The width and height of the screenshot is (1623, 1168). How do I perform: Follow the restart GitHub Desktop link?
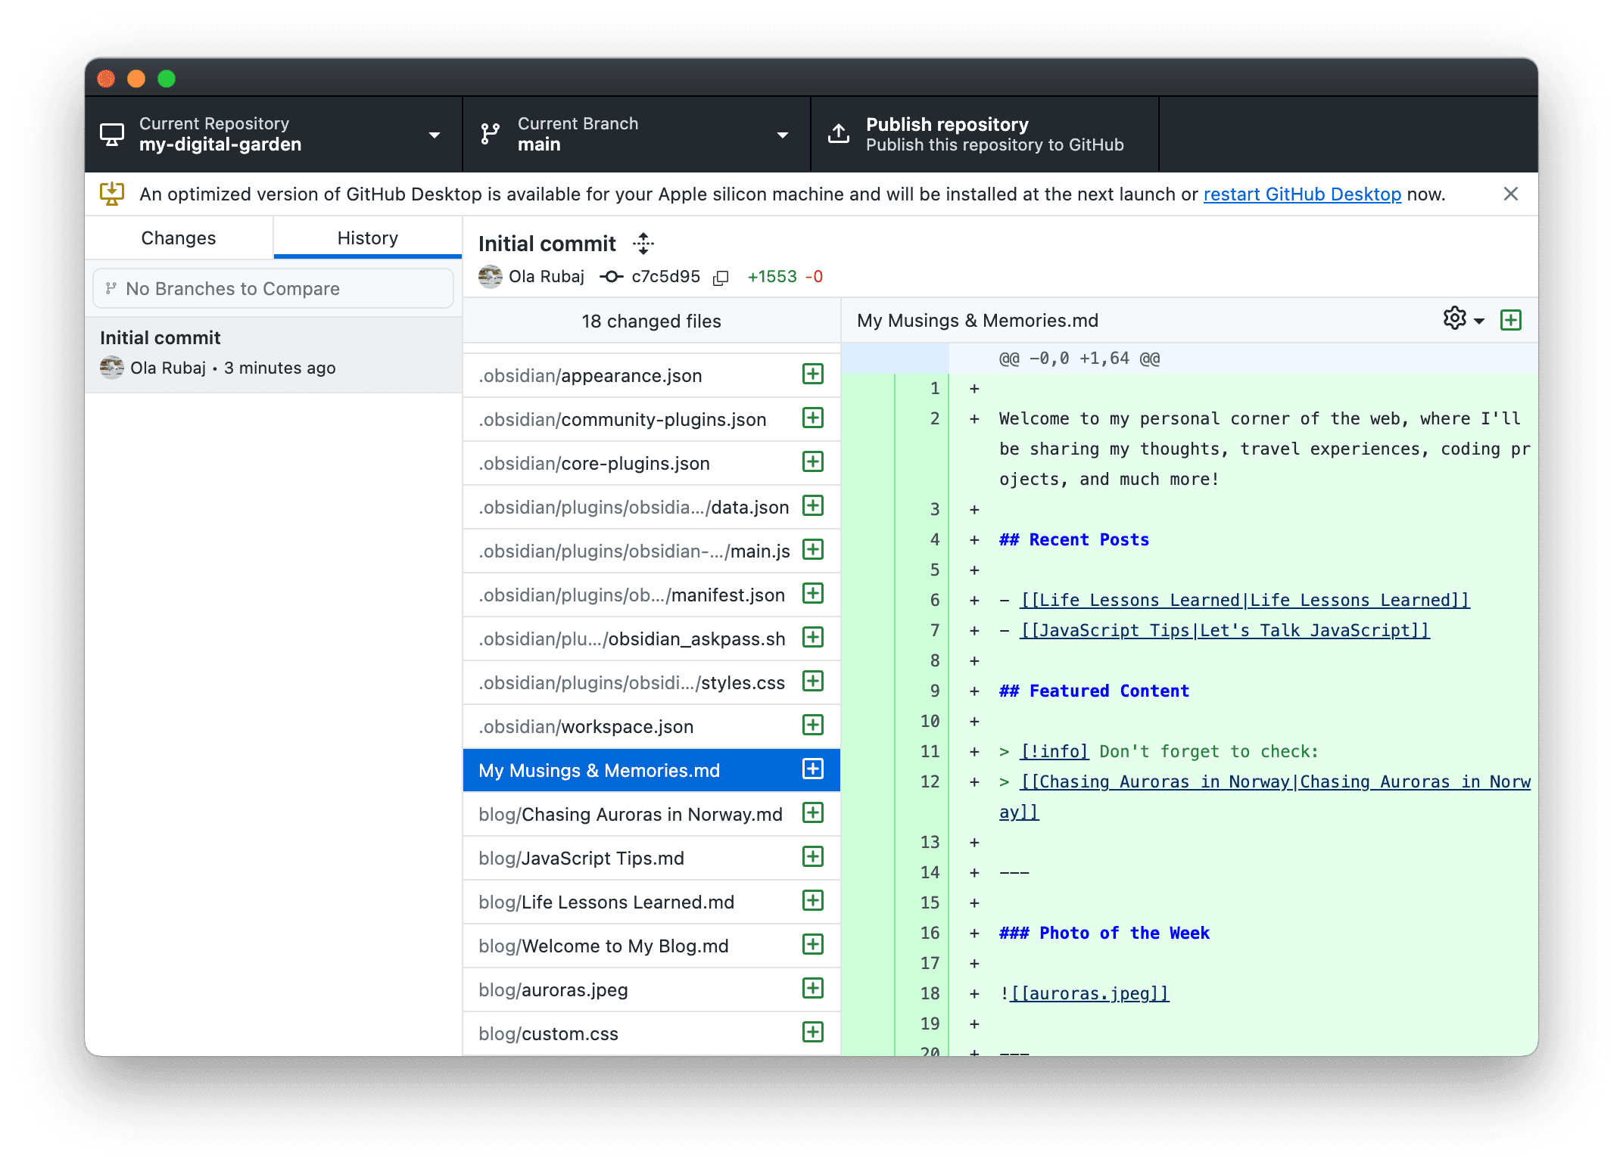click(1302, 194)
